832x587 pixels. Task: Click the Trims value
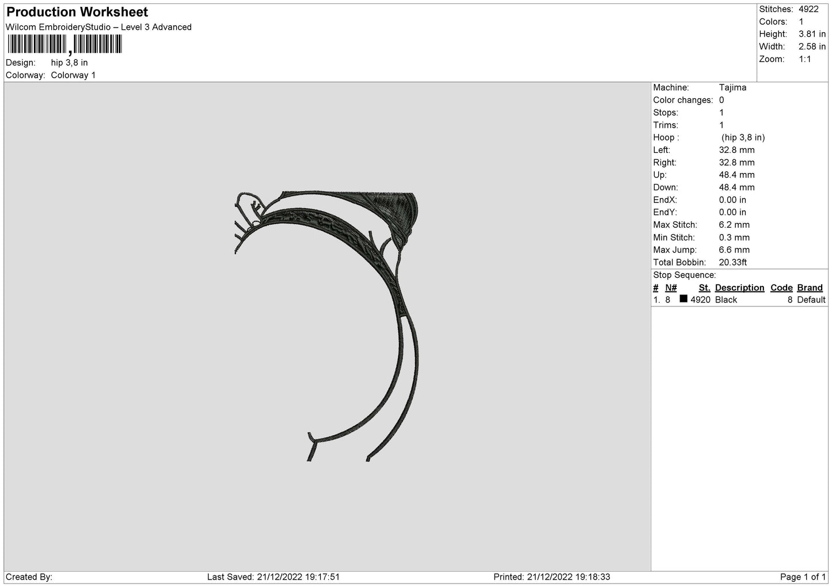[x=721, y=125]
